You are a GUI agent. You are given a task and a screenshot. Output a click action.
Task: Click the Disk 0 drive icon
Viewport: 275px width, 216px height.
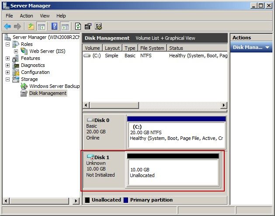tap(90, 120)
